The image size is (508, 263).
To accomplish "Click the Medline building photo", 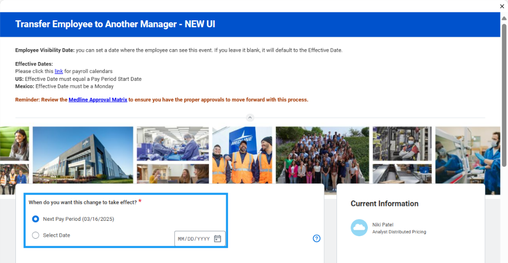I will point(83,155).
